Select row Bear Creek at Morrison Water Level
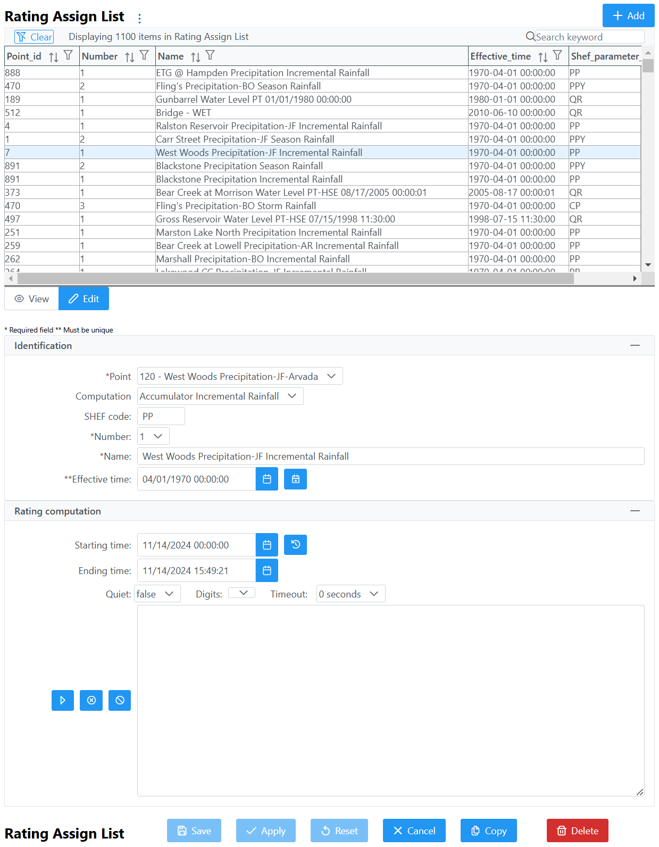The image size is (659, 847). (x=322, y=193)
